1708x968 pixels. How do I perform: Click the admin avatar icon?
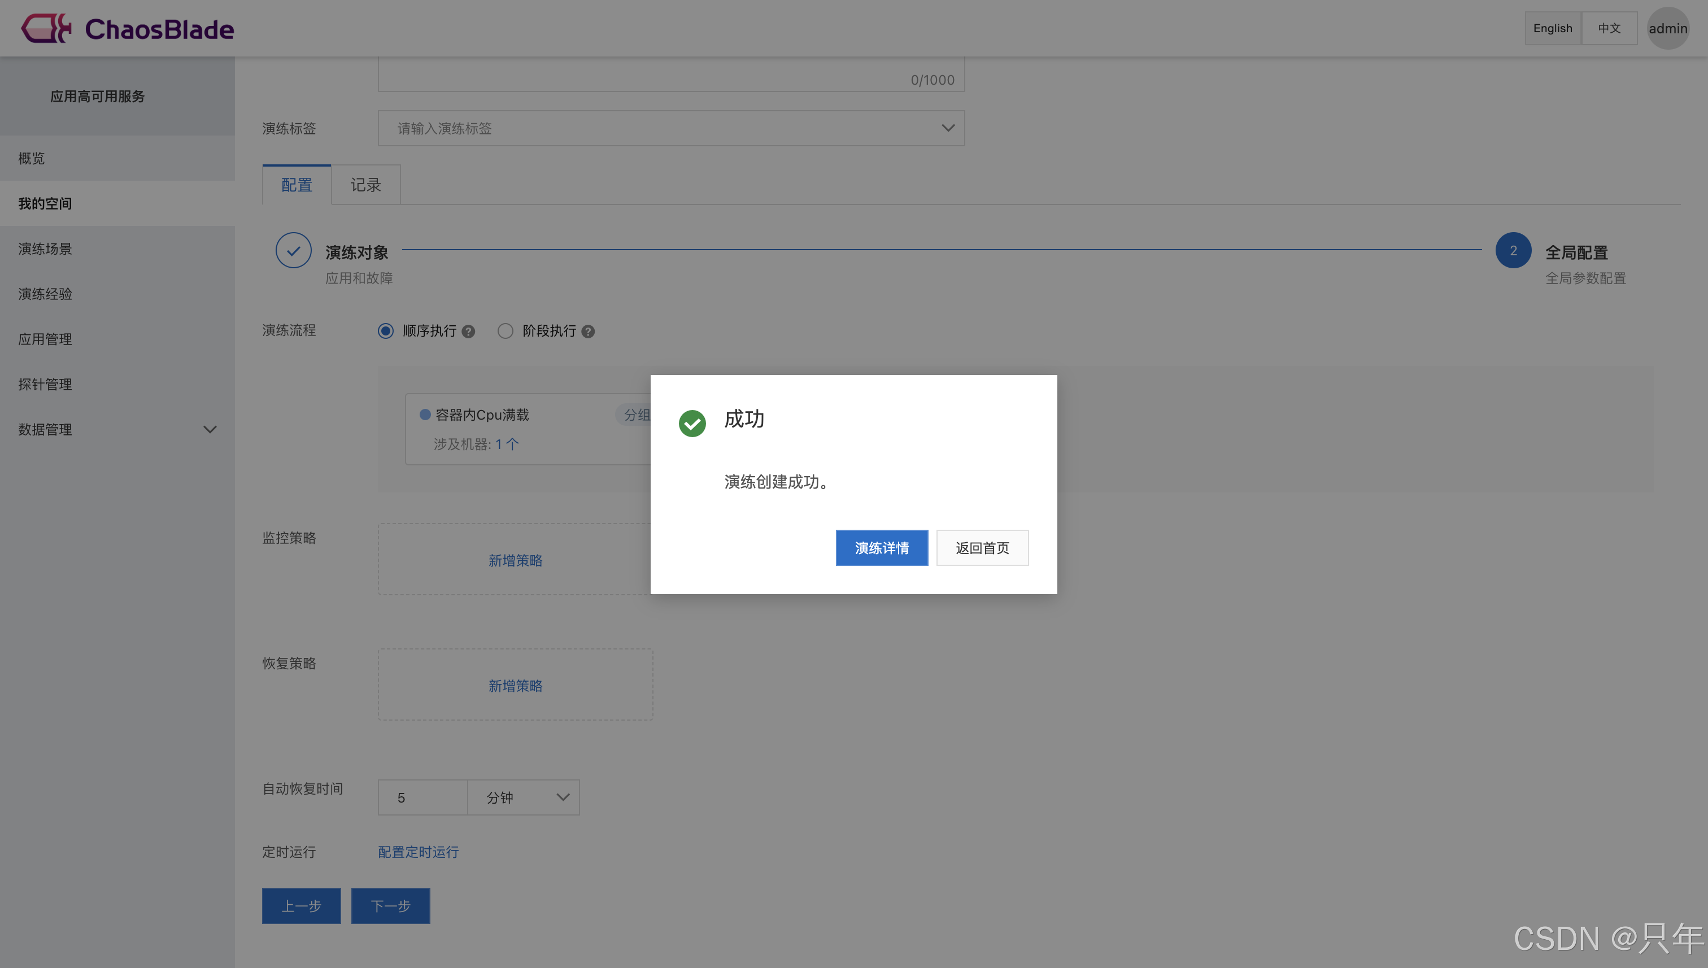(1667, 28)
